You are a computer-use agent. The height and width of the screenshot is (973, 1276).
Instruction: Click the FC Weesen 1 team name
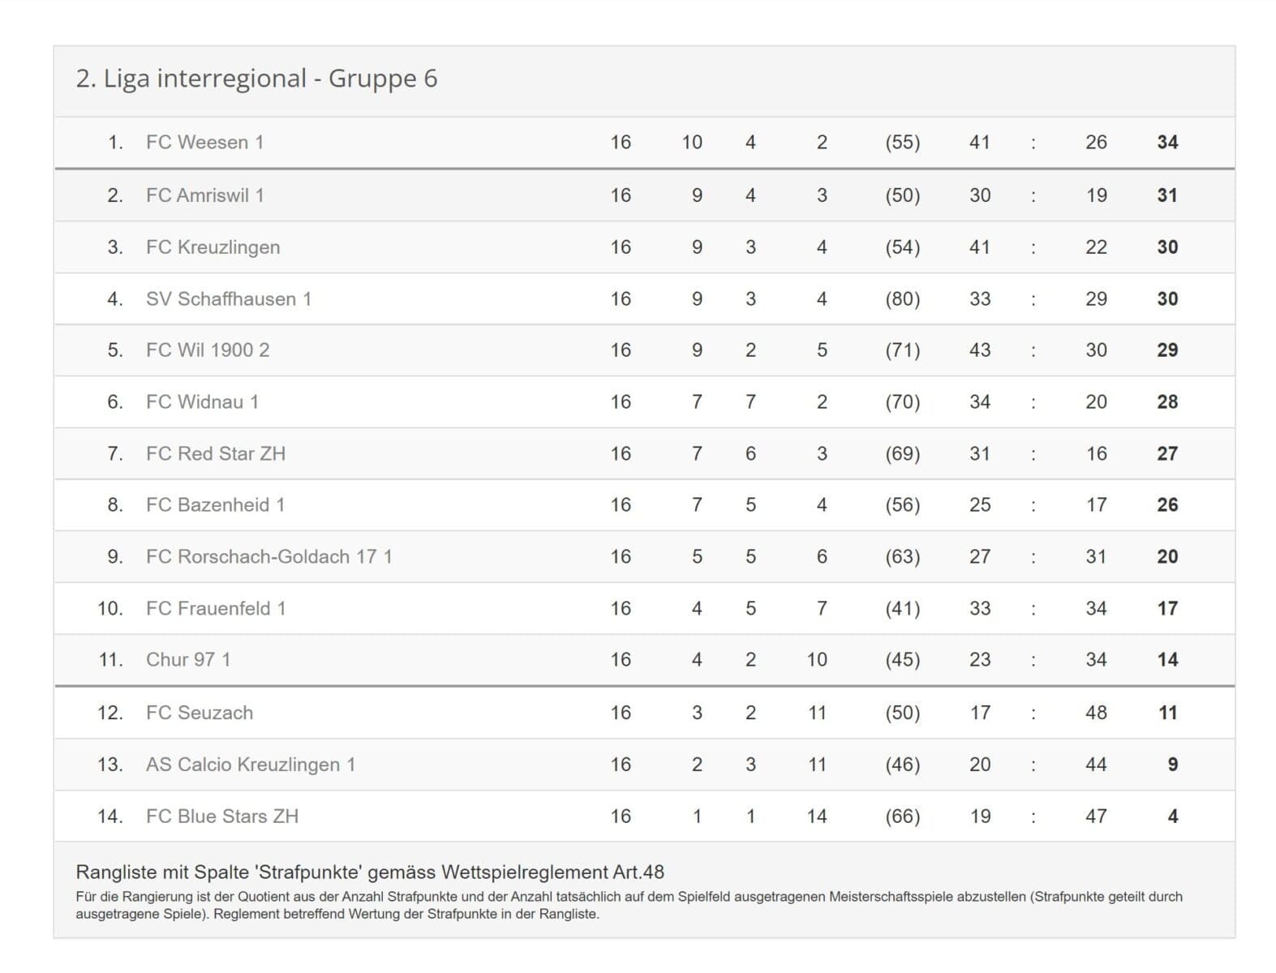[204, 143]
